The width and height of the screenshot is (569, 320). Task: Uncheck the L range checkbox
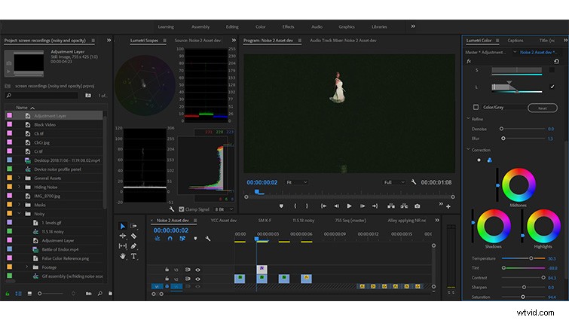[x=552, y=87]
